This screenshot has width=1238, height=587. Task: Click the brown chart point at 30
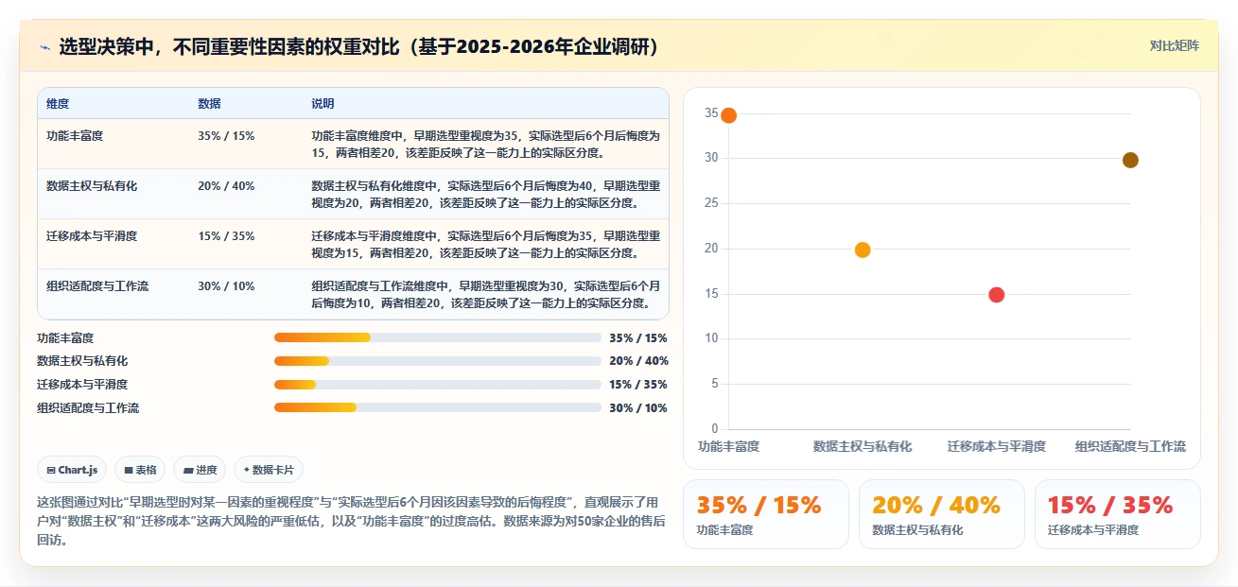tap(1130, 161)
